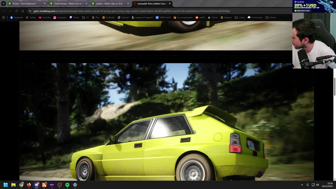Open the NEXT app from taskbar

pyautogui.click(x=52, y=185)
